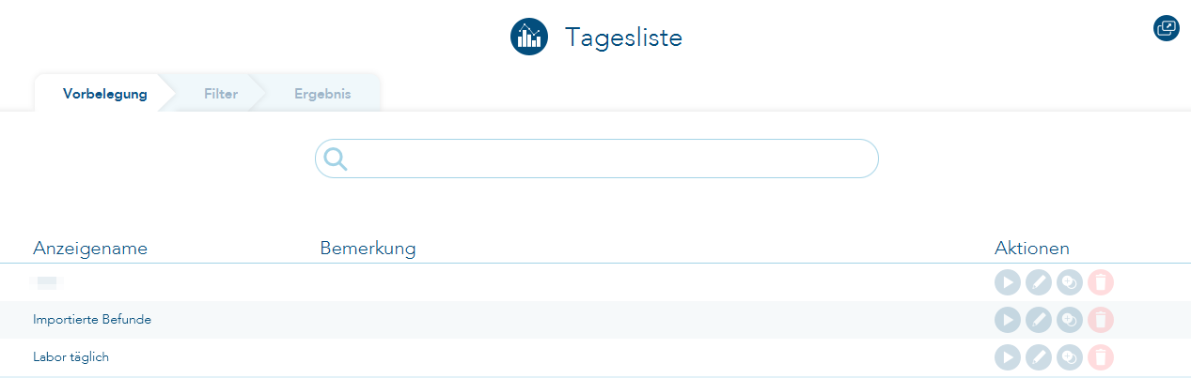Delete the Importierte Befunde entry

click(1101, 320)
